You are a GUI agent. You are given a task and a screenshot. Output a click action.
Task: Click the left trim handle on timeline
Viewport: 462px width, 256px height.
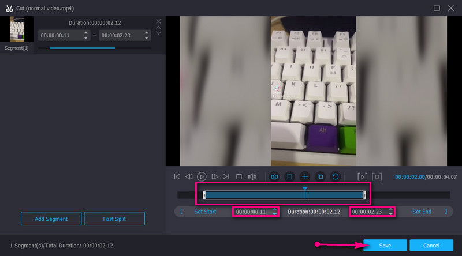(x=204, y=195)
